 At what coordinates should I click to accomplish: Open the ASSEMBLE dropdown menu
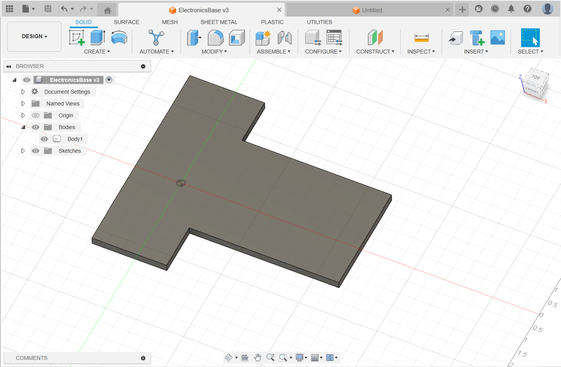[273, 52]
